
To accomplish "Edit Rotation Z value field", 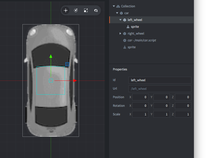I will point(183,106).
